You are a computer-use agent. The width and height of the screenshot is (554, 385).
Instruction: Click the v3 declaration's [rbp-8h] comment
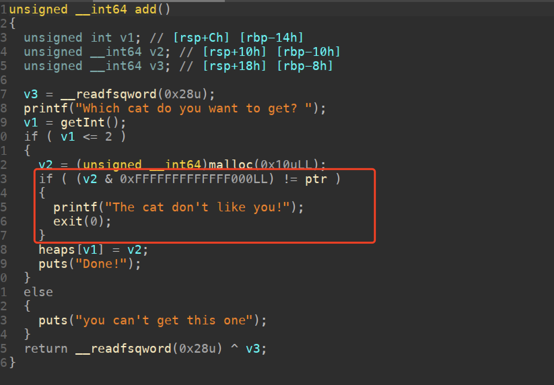pyautogui.click(x=305, y=66)
